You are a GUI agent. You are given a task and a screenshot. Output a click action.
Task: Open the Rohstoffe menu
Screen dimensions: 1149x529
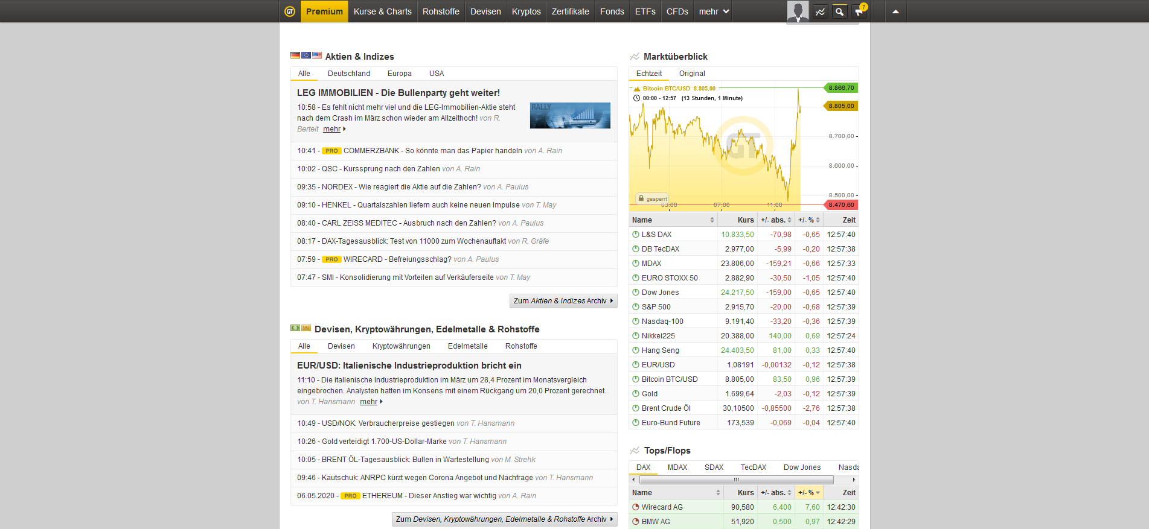pyautogui.click(x=441, y=11)
